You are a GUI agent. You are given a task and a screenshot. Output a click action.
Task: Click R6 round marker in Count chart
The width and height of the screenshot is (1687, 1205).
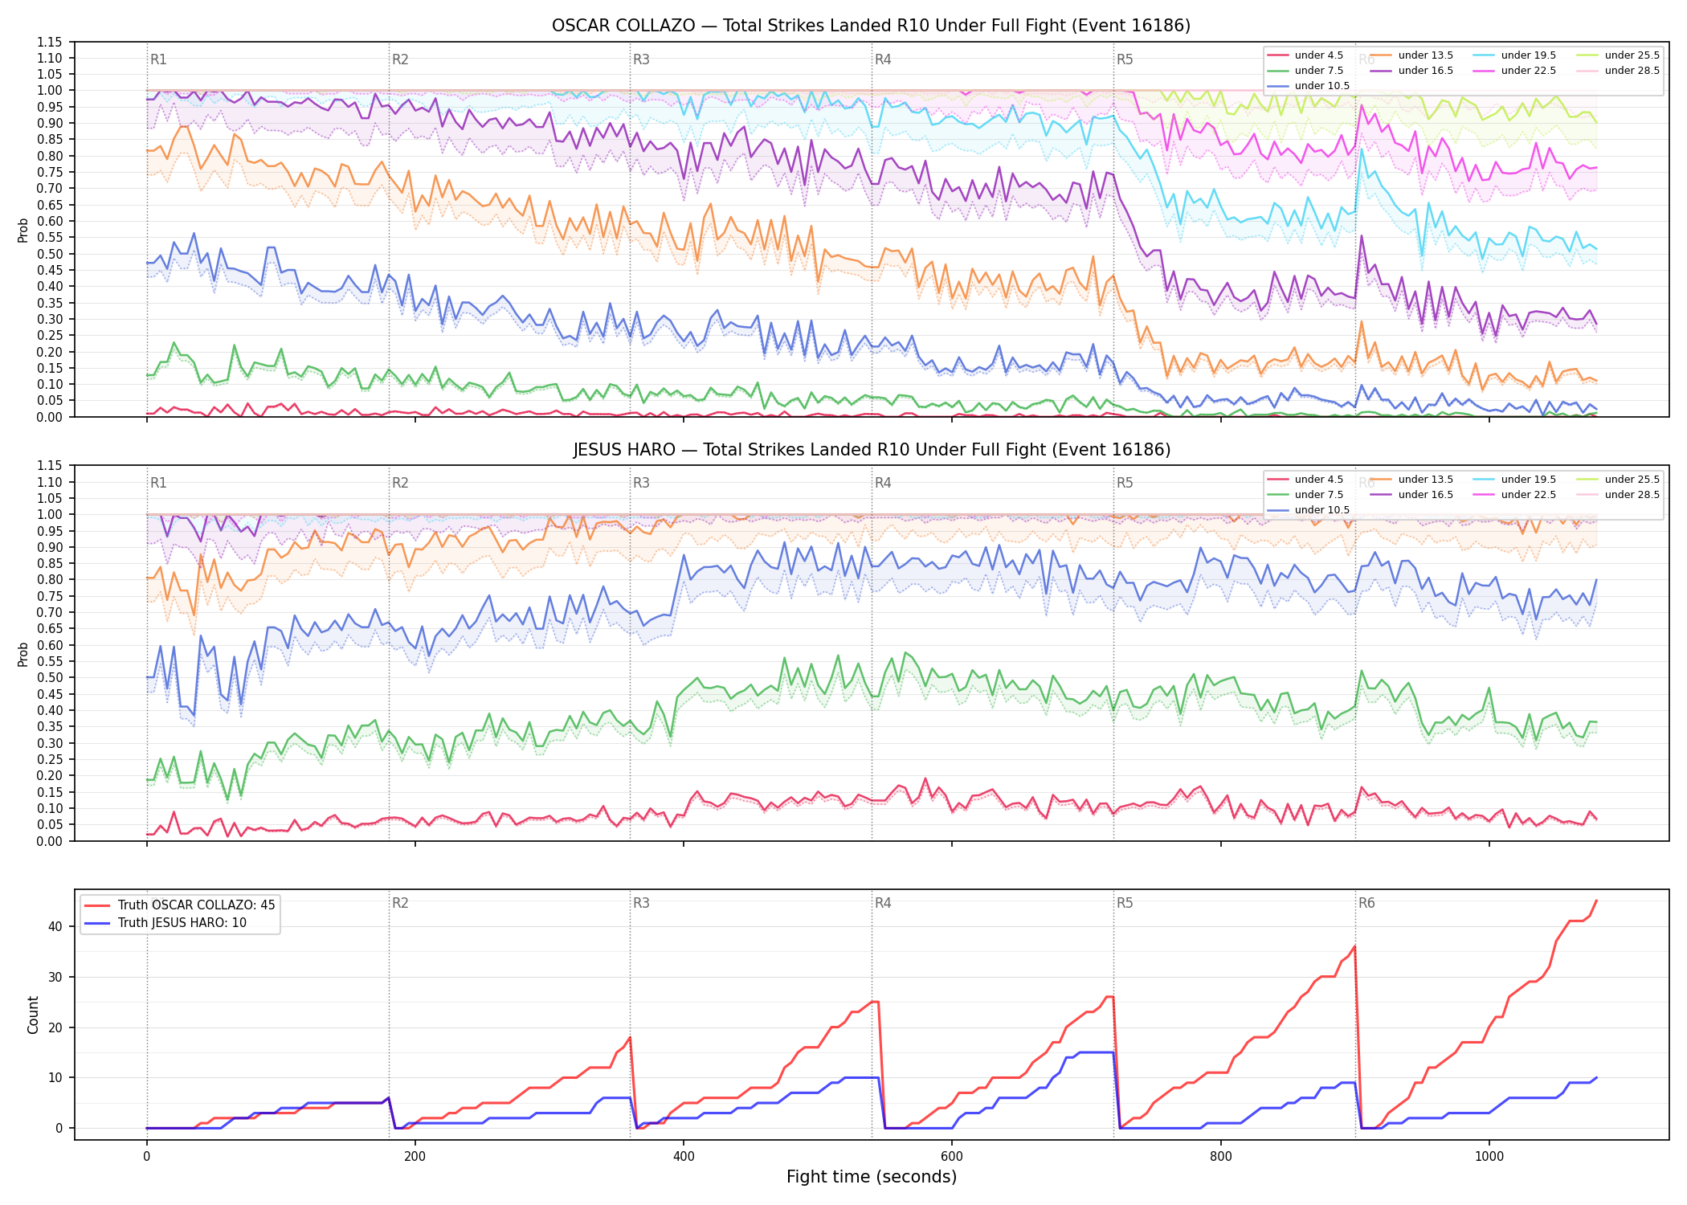coord(1366,904)
